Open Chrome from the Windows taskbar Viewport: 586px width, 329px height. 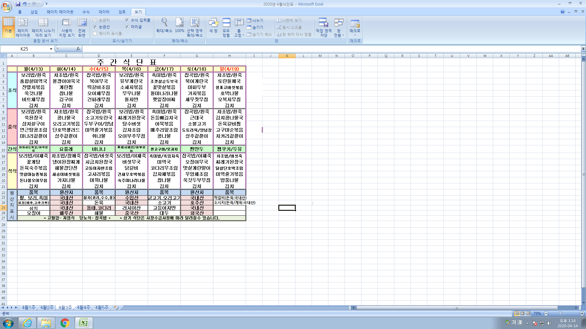tap(65, 323)
